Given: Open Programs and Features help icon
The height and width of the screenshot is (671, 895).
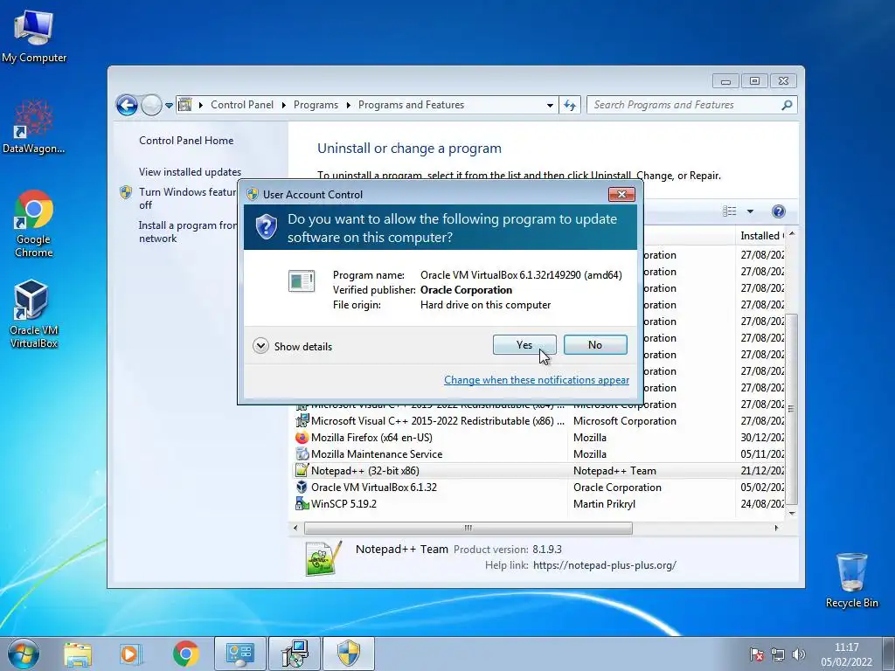Looking at the screenshot, I should [778, 211].
